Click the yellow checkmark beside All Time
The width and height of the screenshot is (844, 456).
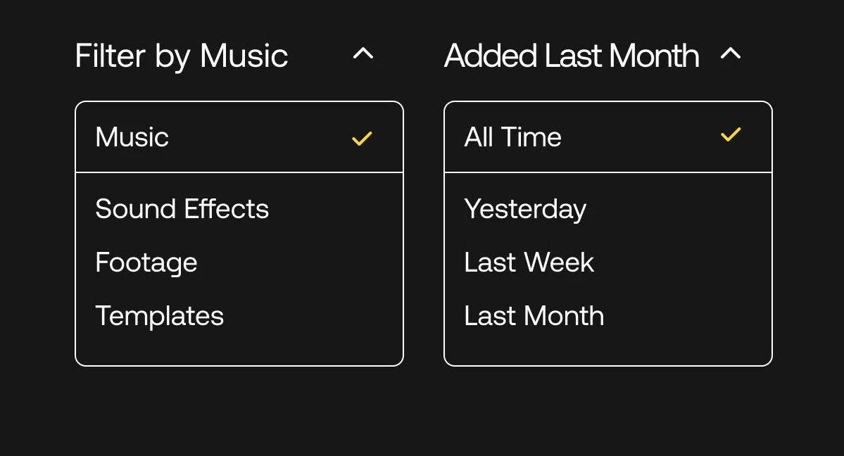[731, 134]
